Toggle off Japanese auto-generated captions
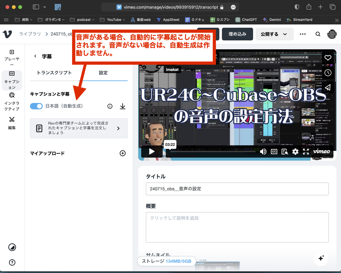The image size is (341, 273). coord(36,106)
